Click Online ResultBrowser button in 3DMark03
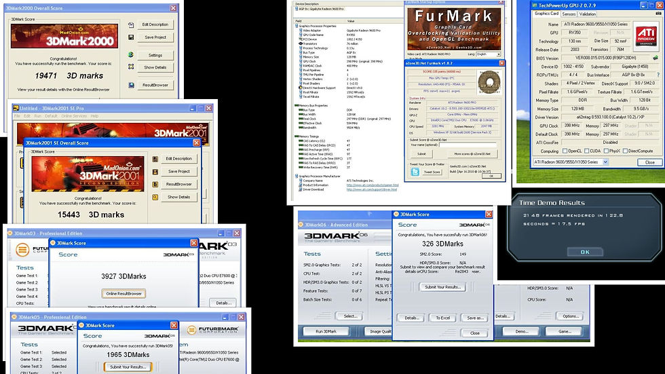 123,293
